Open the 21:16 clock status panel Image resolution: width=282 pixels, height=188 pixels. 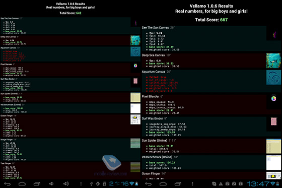119,183
